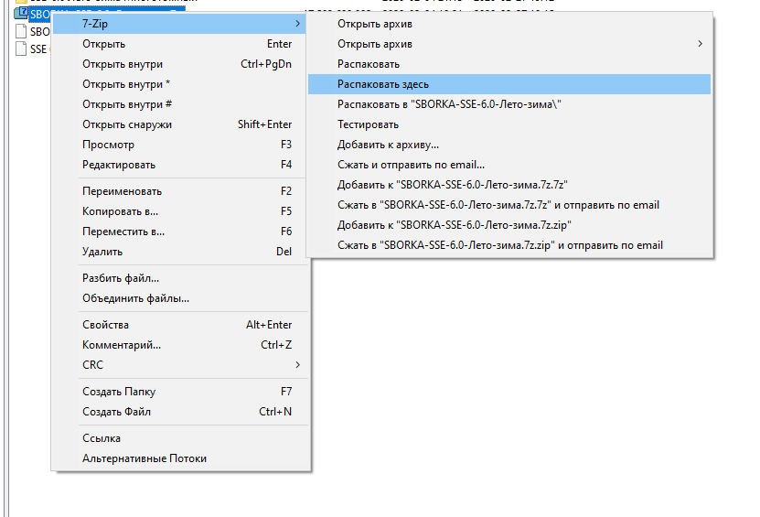Expand the CRC submenu
Image resolution: width=760 pixels, height=517 pixels.
coord(298,365)
